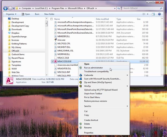This screenshot has height=137, width=167.
Task: Click the Recent Places icon
Action: (x=9, y=58)
